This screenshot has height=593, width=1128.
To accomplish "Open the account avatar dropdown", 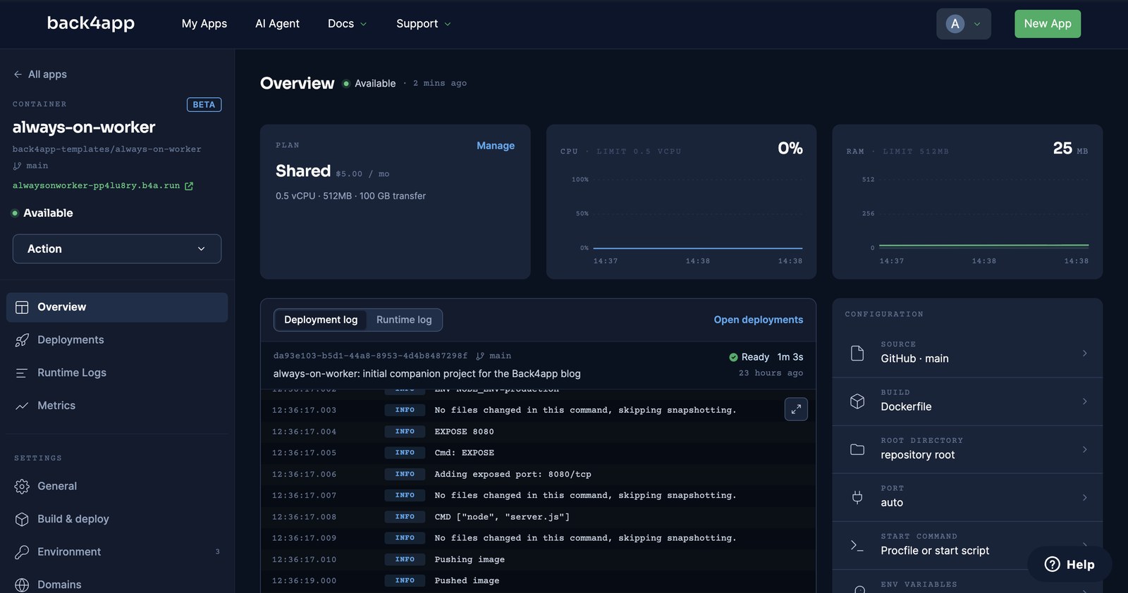I will tap(963, 24).
